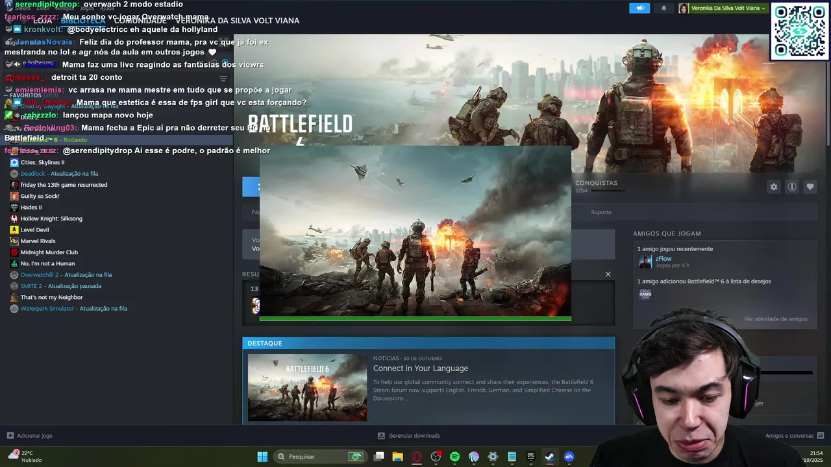This screenshot has width=831, height=467.
Task: Click the friday the 13th game icon
Action: click(14, 185)
